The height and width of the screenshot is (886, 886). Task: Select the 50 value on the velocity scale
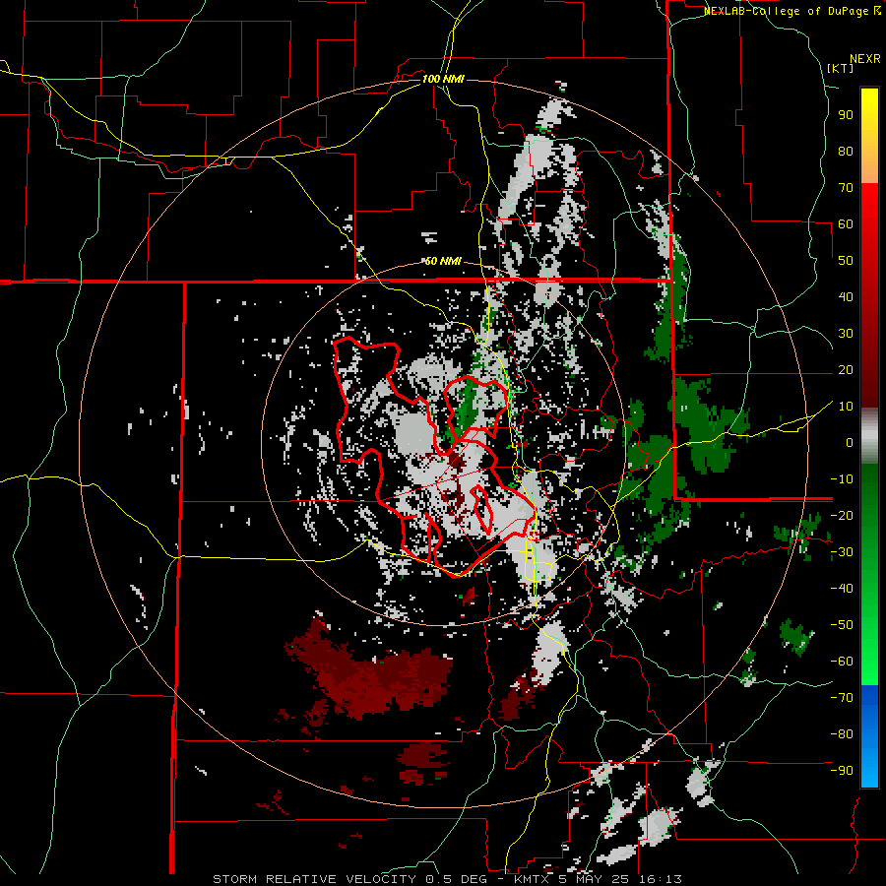(846, 261)
